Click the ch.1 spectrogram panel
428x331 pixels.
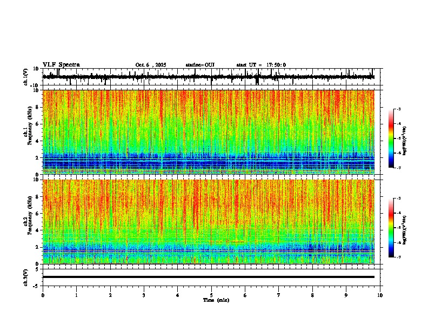[209, 132]
